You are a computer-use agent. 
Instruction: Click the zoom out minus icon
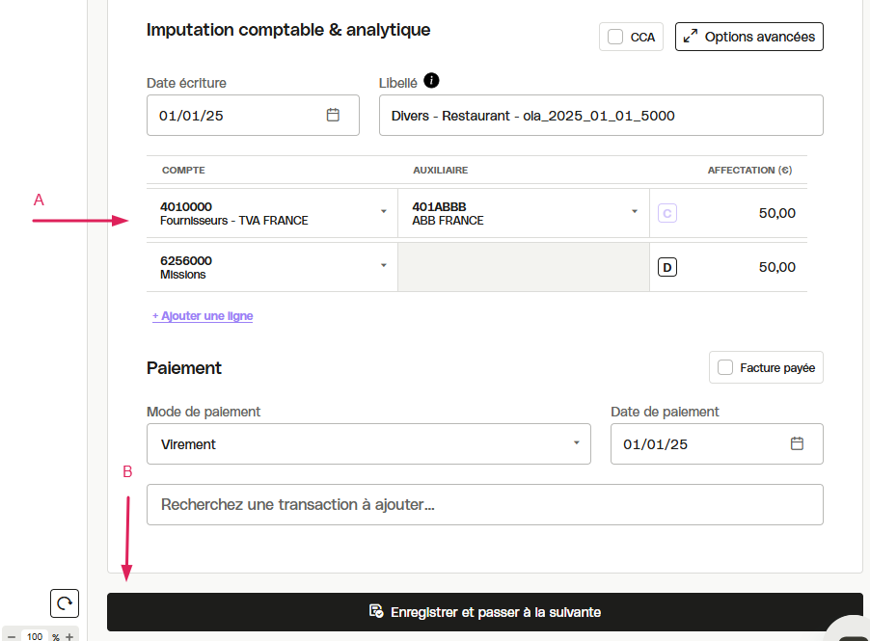[12, 636]
